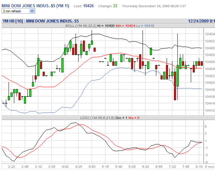The image size is (215, 171).
Task: Click the 10416 price axis label
Action: [210, 96]
